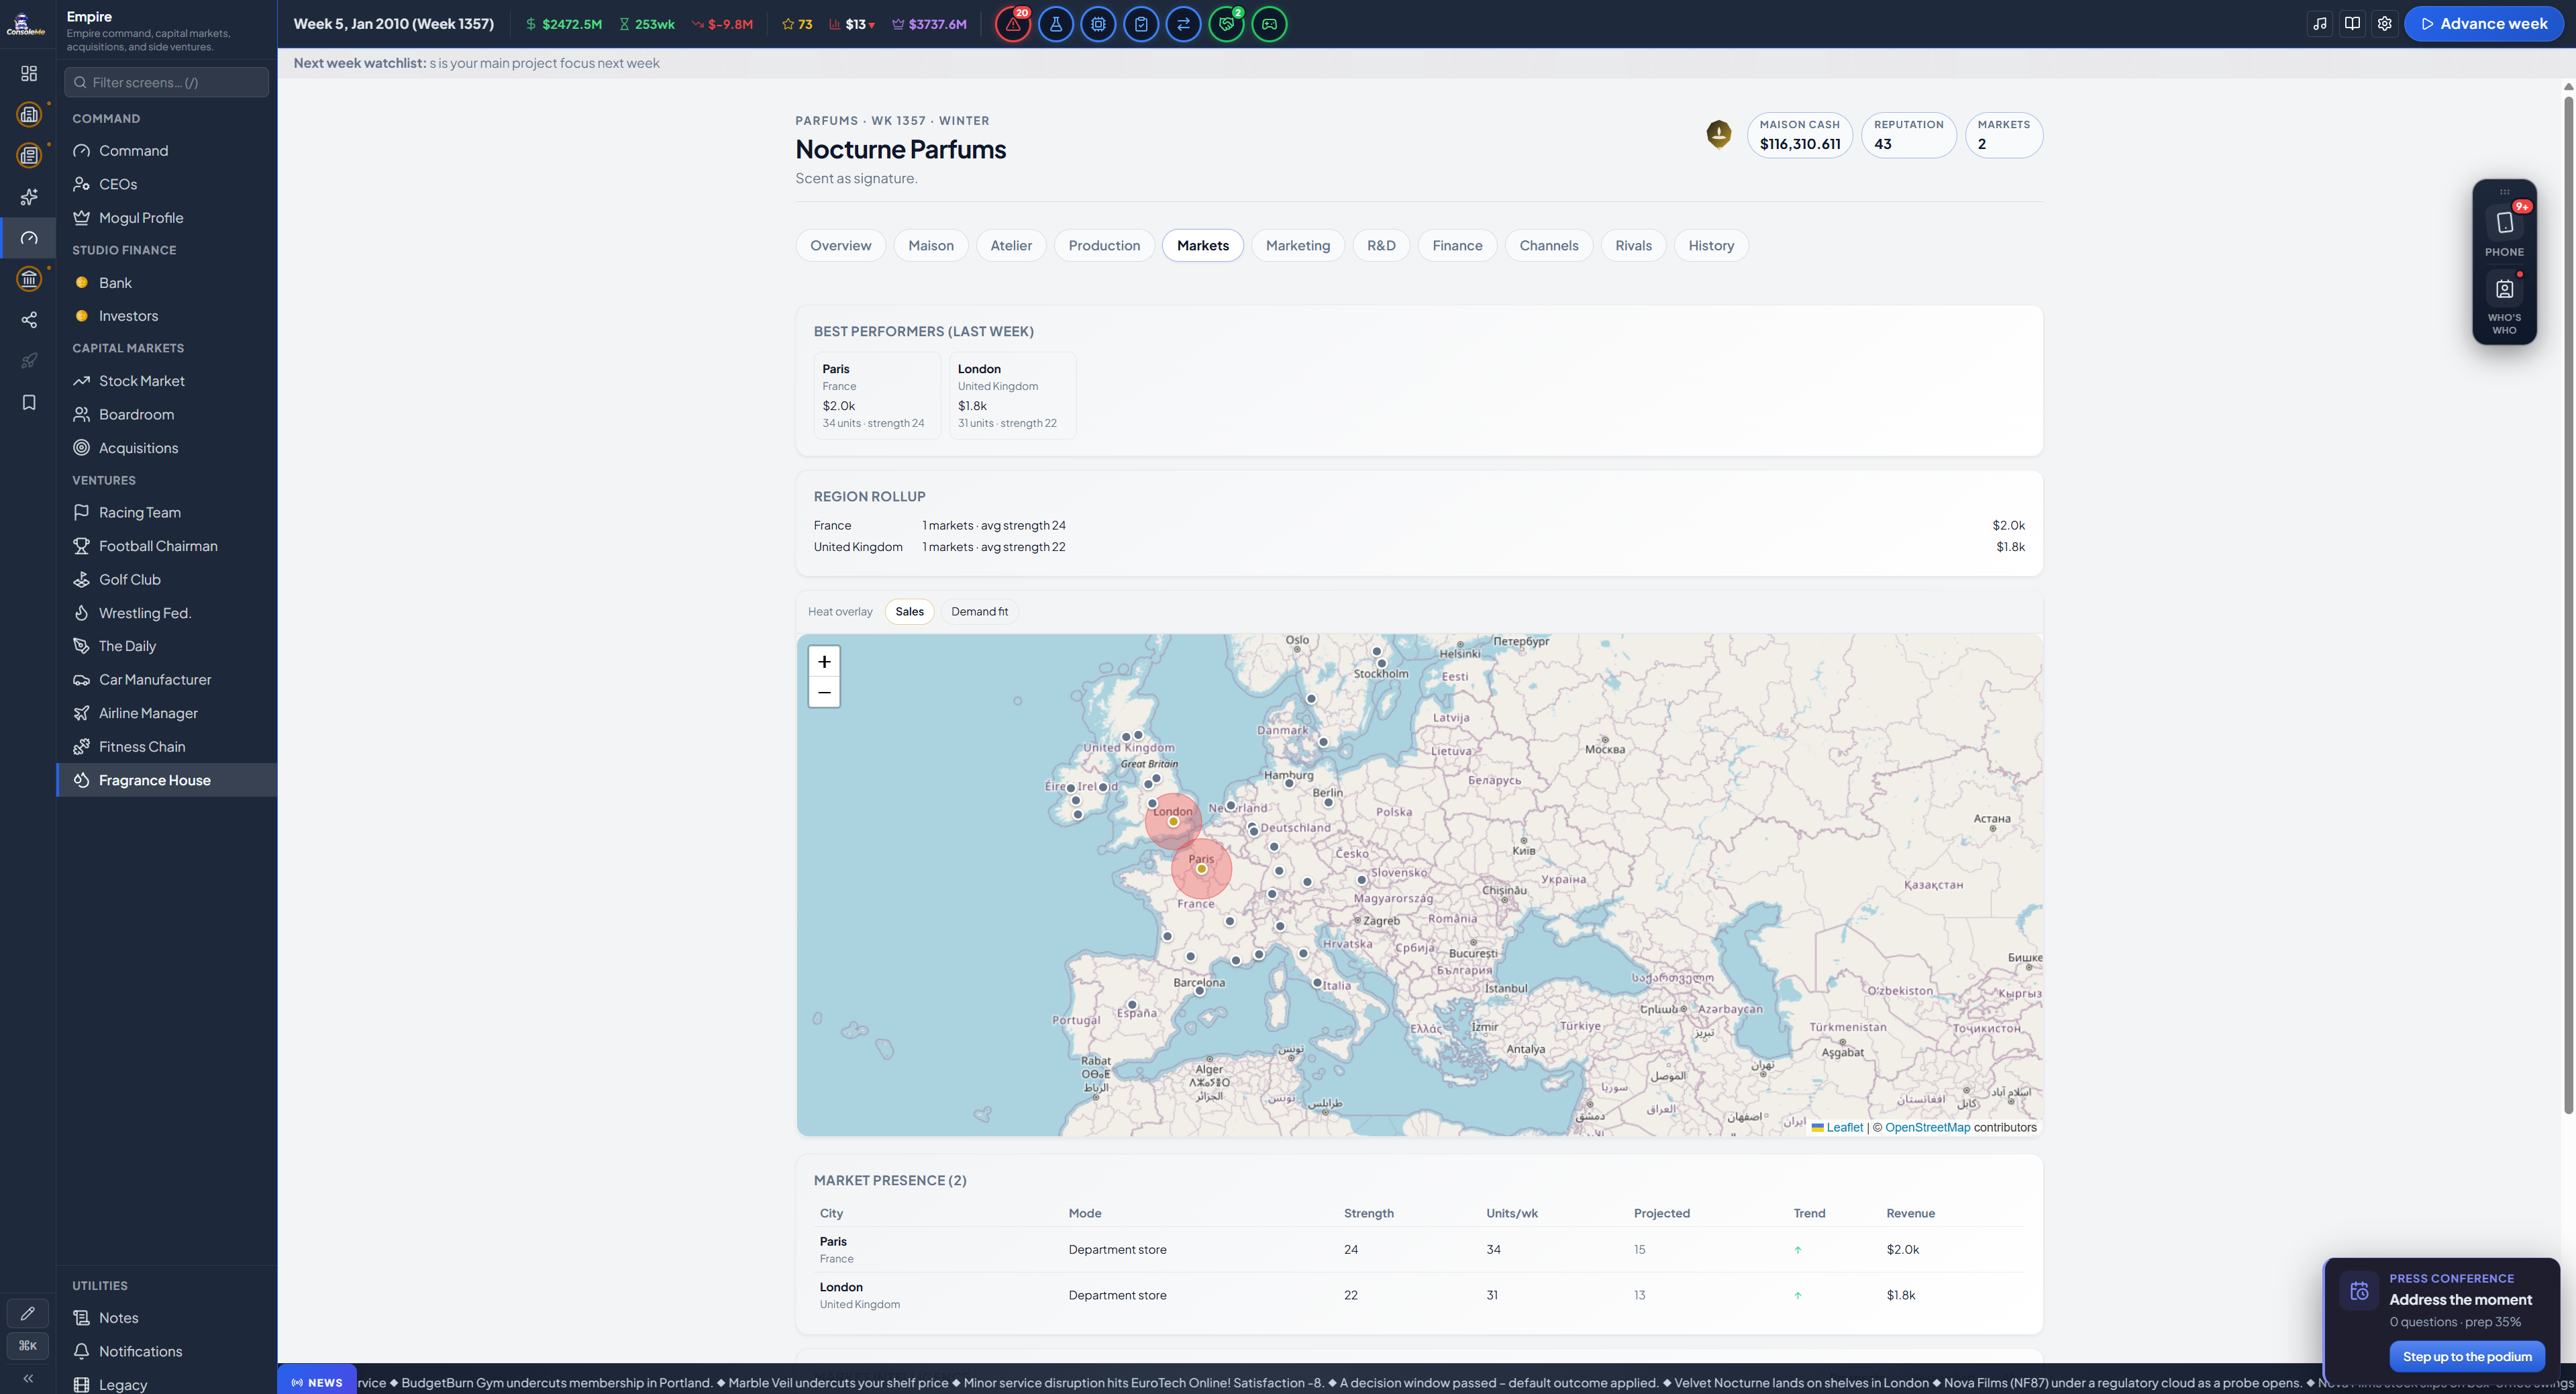Click the gamepad icon in top bar
This screenshot has width=2576, height=1394.
click(1269, 24)
